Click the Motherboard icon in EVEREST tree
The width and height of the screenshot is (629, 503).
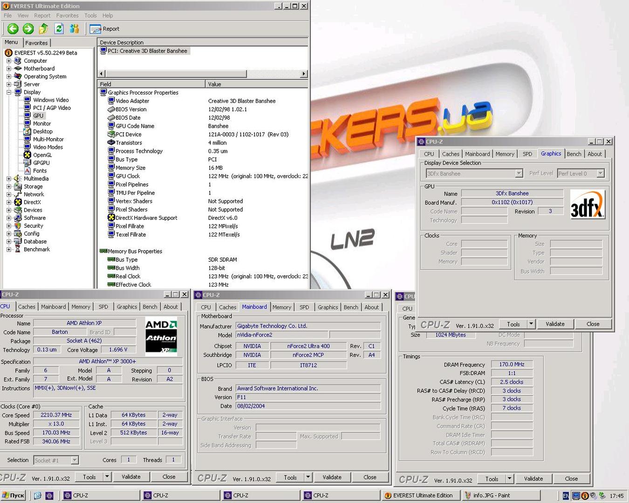coord(18,68)
